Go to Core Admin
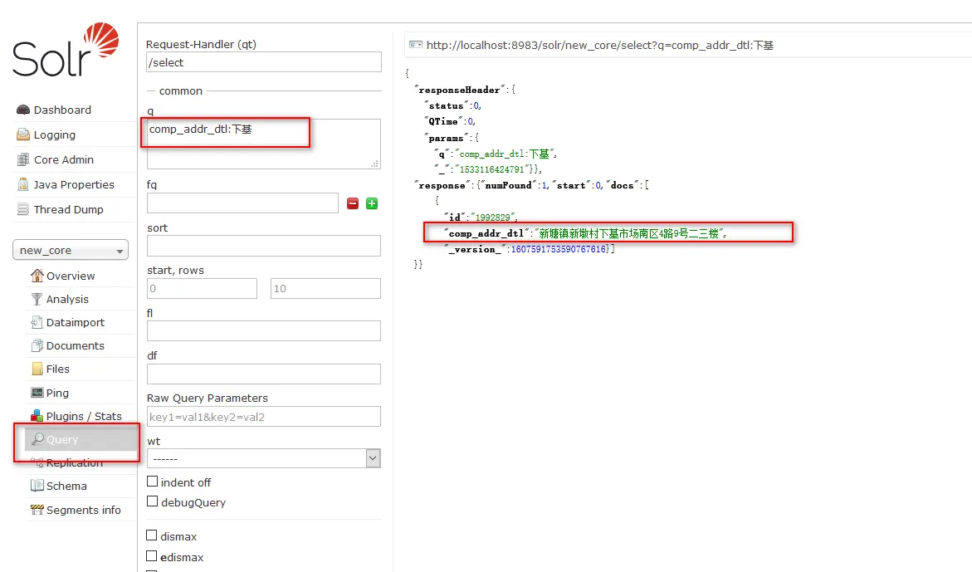Image resolution: width=972 pixels, height=572 pixels. (64, 159)
